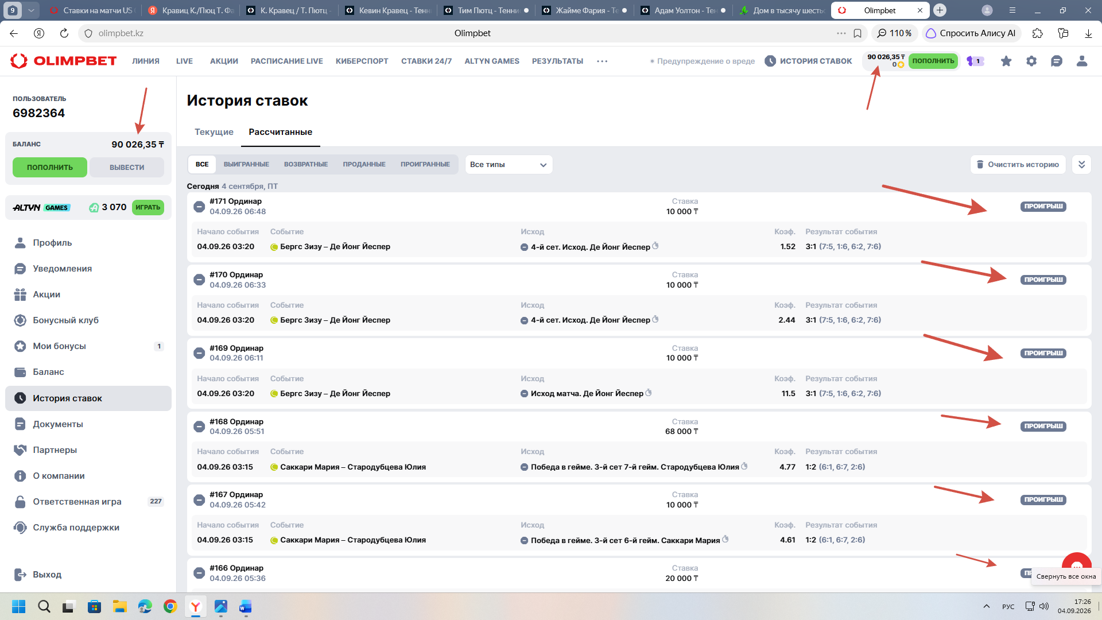Screen dimensions: 1102x620
Task: Click ИСТОРИЯ СТАВОК link in header
Action: click(809, 61)
